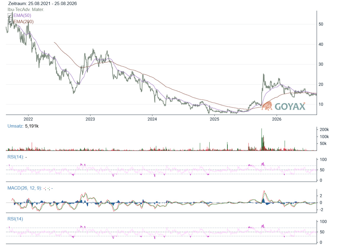Click the MACD(26, 12, 9) indicator label
The width and height of the screenshot is (338, 245).
(x=30, y=188)
